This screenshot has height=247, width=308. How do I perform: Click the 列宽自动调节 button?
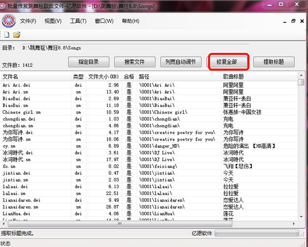point(181,62)
